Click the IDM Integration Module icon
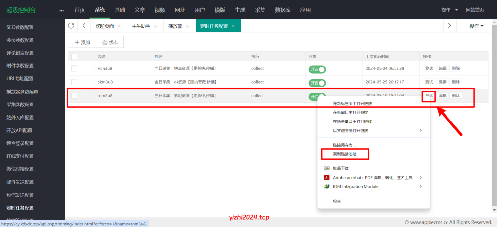 327,186
